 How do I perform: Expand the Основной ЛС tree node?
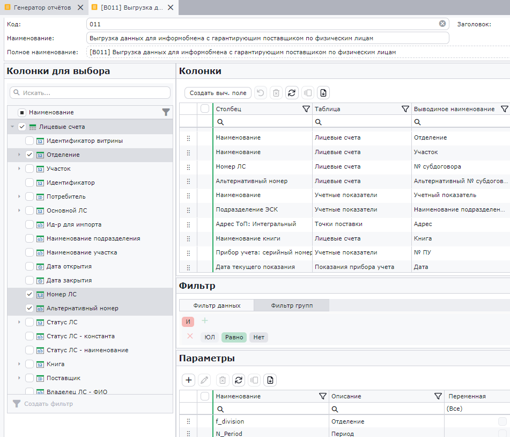pyautogui.click(x=19, y=210)
